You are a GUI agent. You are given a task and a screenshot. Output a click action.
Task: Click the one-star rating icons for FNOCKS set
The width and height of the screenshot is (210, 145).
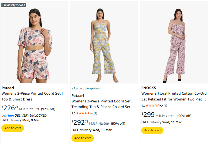pos(153,106)
